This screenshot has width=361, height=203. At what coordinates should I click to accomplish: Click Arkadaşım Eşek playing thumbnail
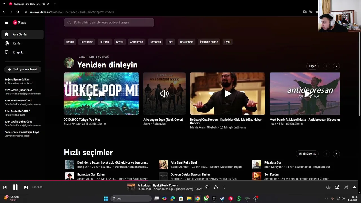[x=164, y=94]
